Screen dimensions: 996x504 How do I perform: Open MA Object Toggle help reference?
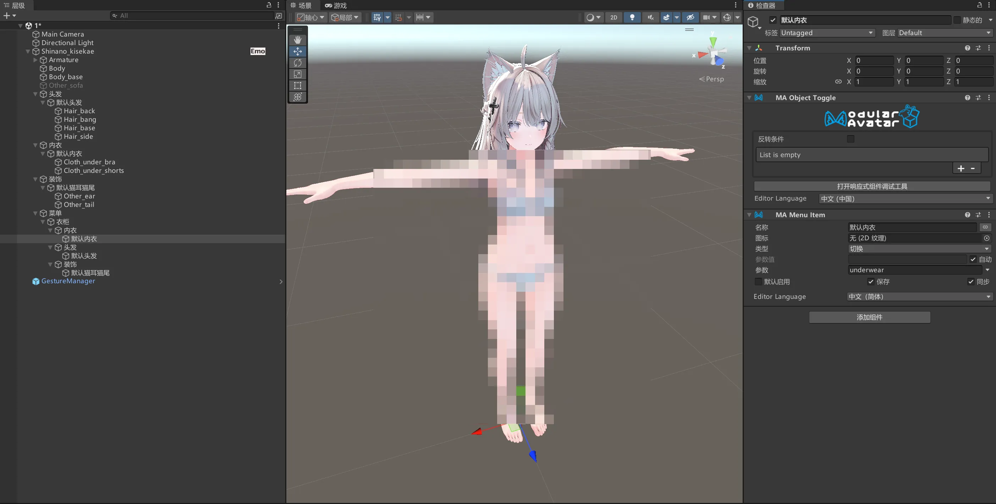click(967, 98)
